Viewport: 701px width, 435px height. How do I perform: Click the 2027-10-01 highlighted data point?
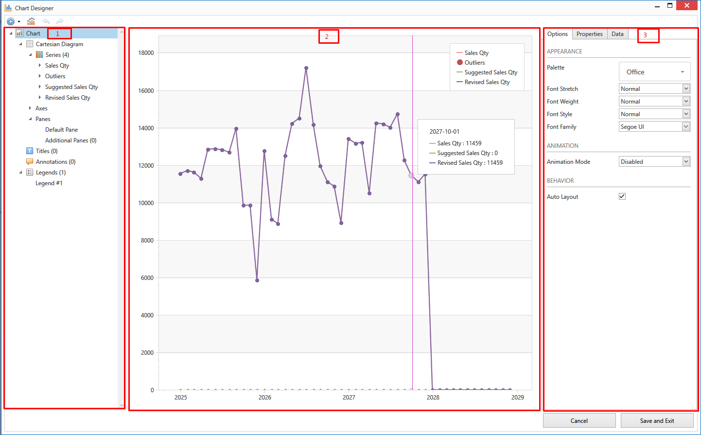coord(411,175)
